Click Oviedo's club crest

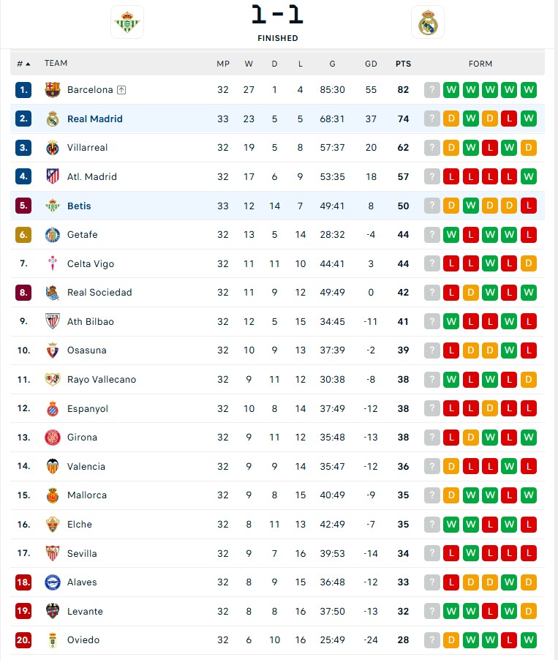tap(52, 640)
